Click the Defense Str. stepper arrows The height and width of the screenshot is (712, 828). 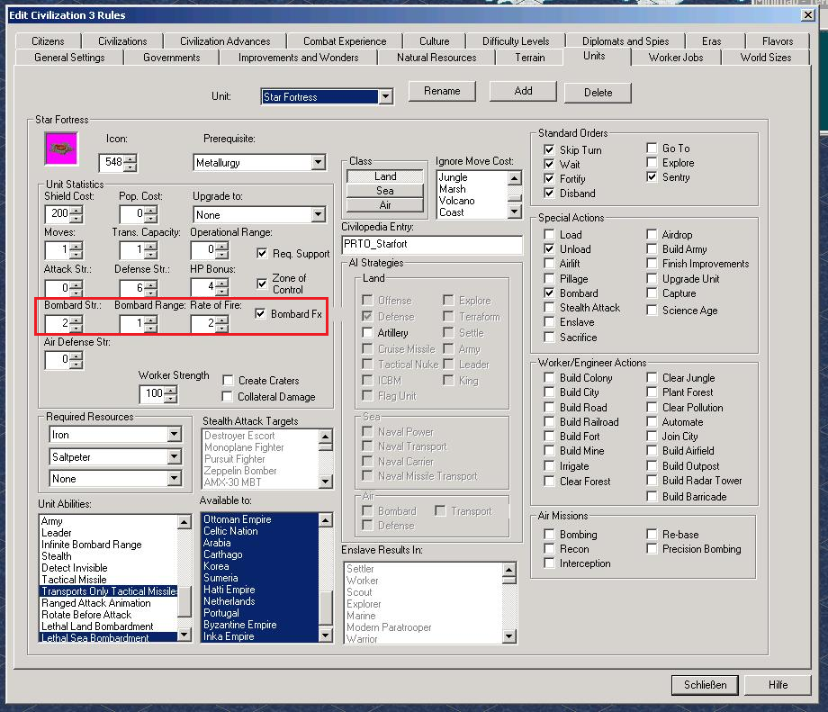tap(151, 288)
